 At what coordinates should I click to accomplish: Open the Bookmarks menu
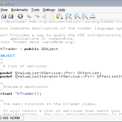(20, 10)
